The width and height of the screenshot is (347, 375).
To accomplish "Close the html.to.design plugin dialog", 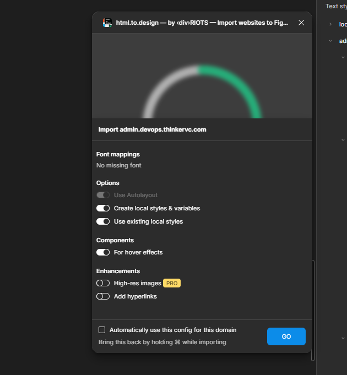I will 301,23.
